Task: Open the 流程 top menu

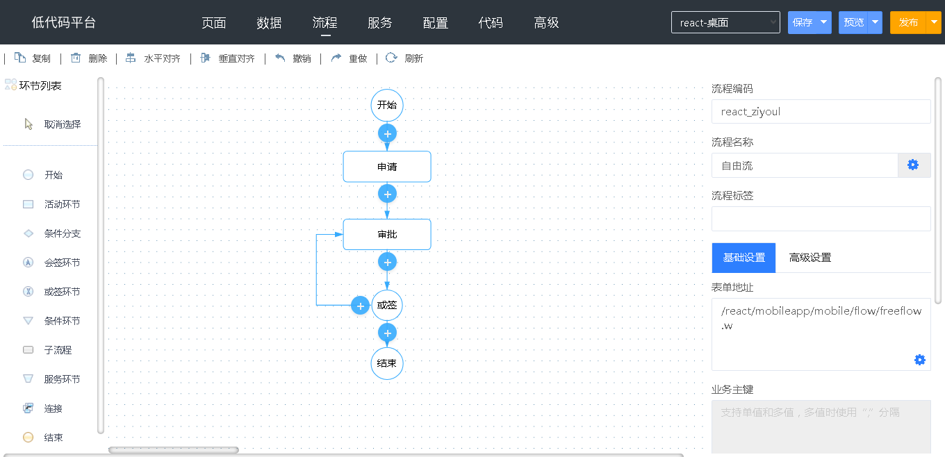Action: tap(324, 22)
